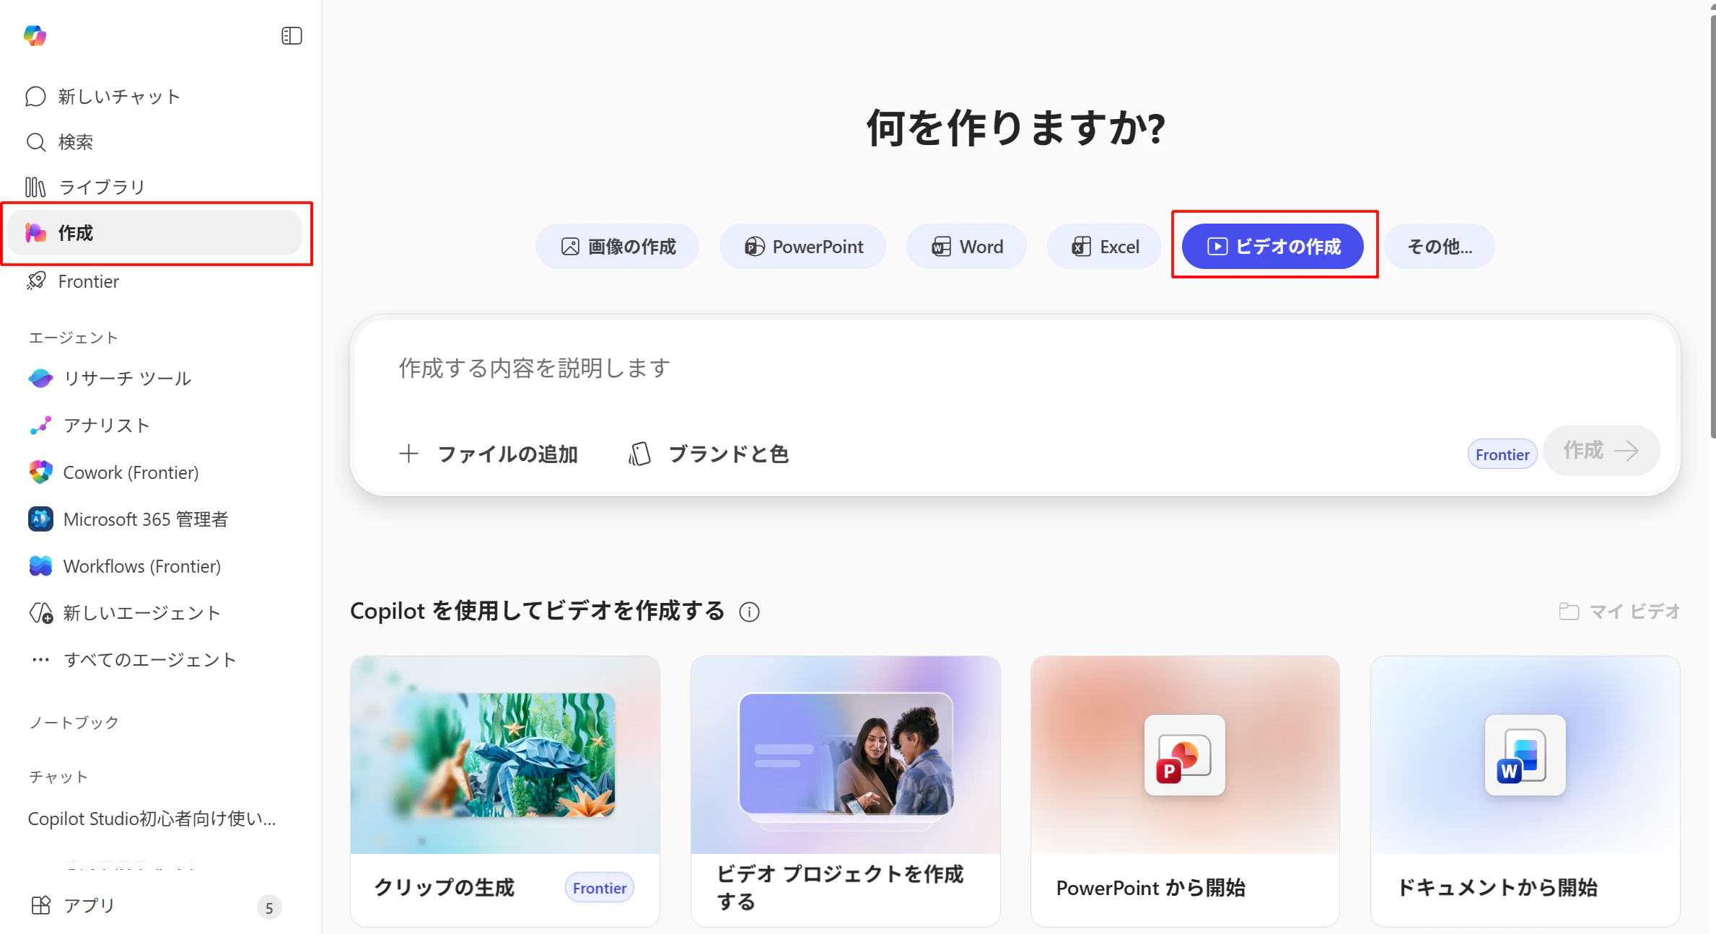
Task: Click the apps count badge 5
Action: point(269,907)
